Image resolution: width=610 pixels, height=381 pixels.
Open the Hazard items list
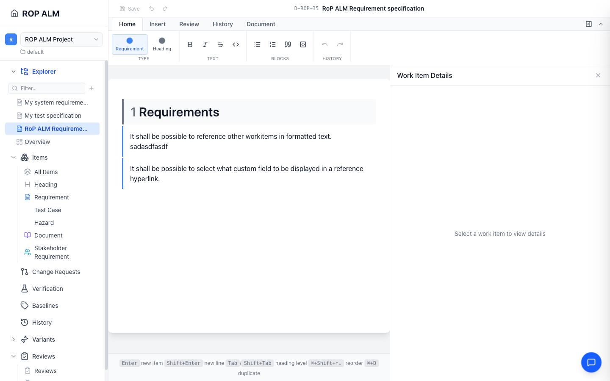44,223
